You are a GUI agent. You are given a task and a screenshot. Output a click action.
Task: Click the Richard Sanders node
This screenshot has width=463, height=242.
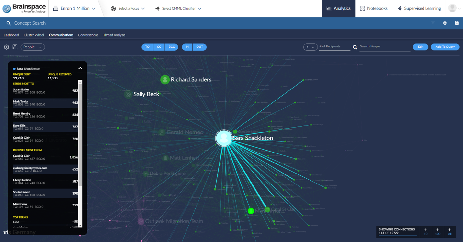click(165, 79)
